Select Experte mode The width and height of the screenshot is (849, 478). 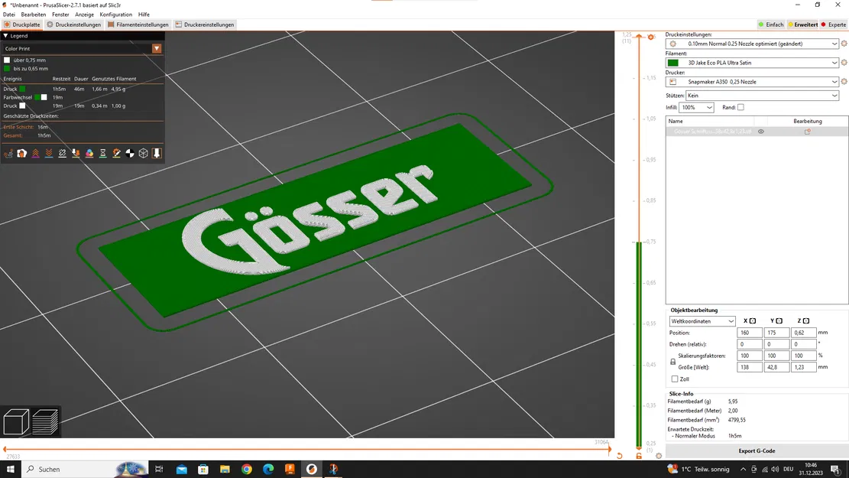click(834, 24)
